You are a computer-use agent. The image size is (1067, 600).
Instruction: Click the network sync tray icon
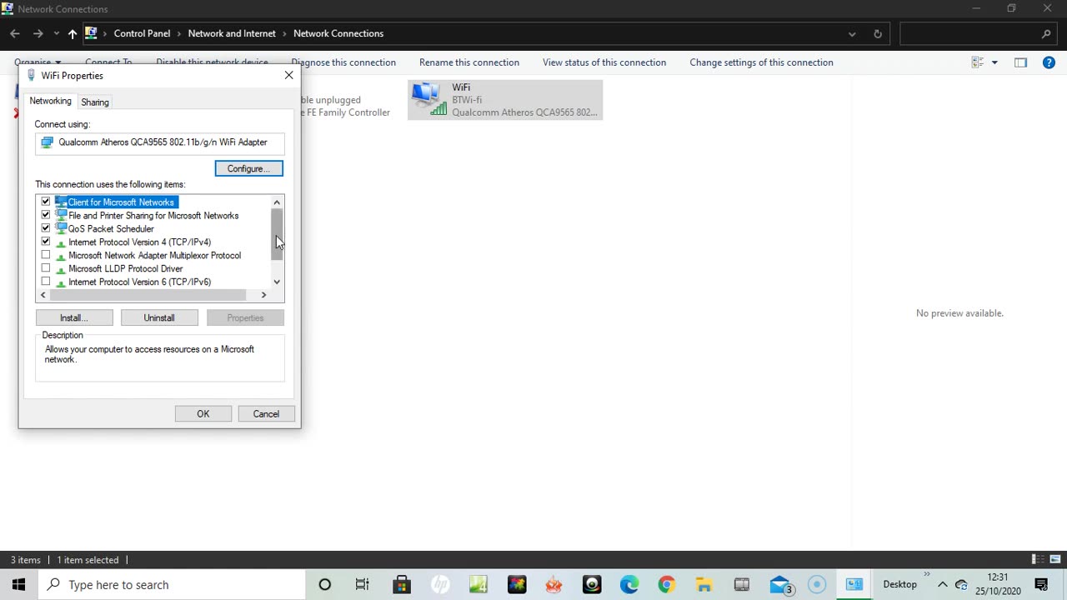(x=961, y=584)
